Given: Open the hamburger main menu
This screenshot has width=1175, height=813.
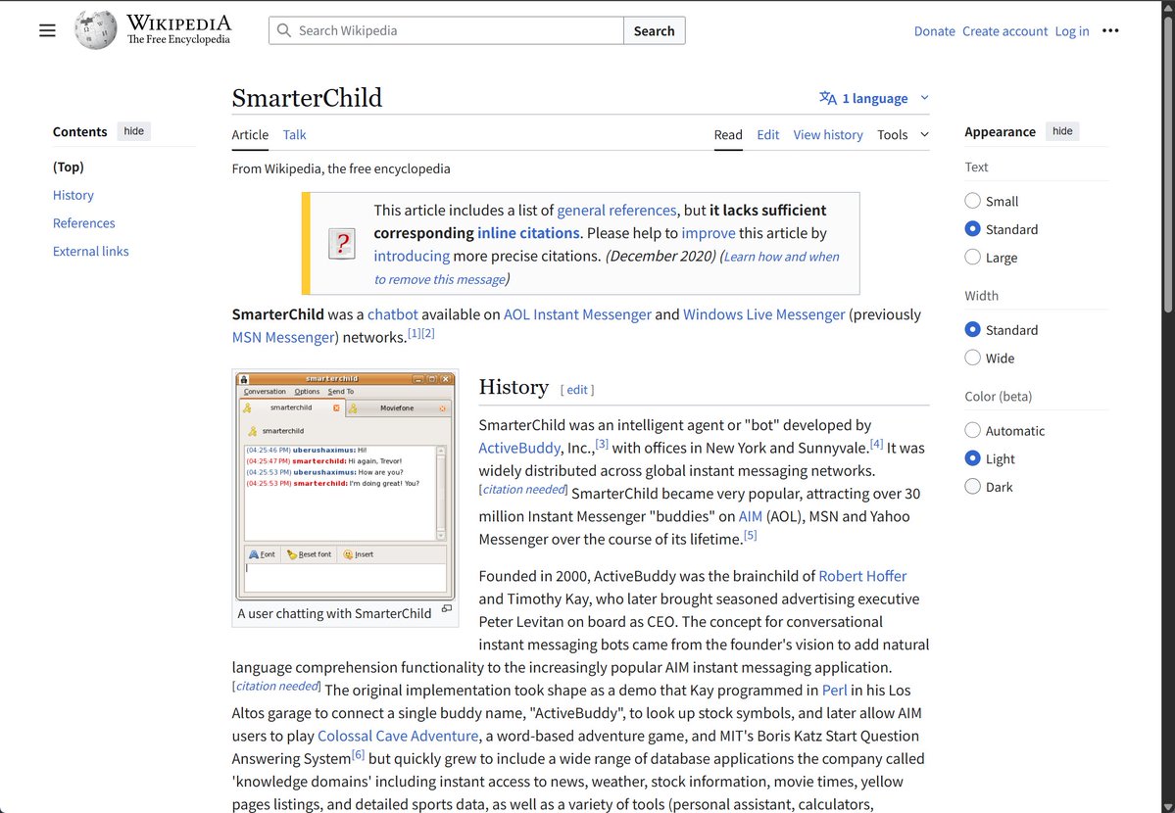Looking at the screenshot, I should (47, 30).
